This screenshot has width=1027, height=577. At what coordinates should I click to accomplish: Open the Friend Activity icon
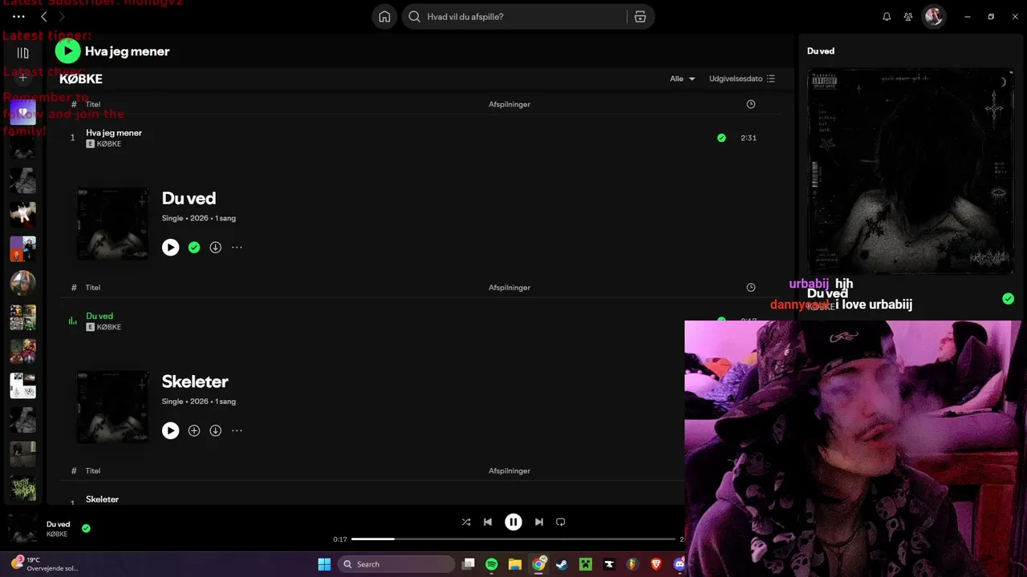(908, 17)
